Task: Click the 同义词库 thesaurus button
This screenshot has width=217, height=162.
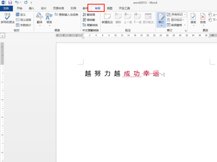Action: (x=24, y=20)
